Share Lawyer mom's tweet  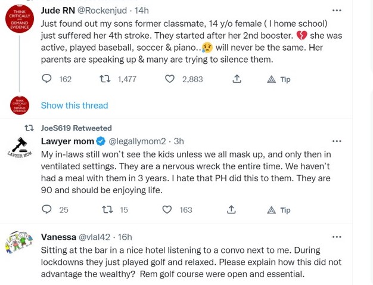[x=232, y=209]
